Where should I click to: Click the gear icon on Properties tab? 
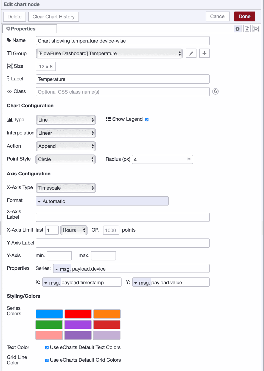8,29
